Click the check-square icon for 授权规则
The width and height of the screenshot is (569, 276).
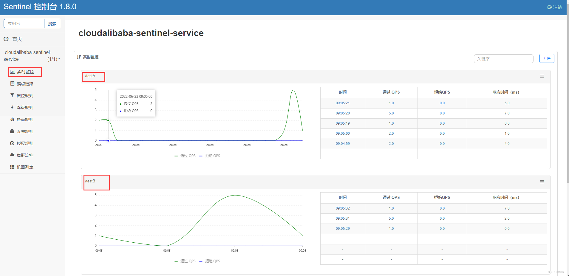coord(12,143)
